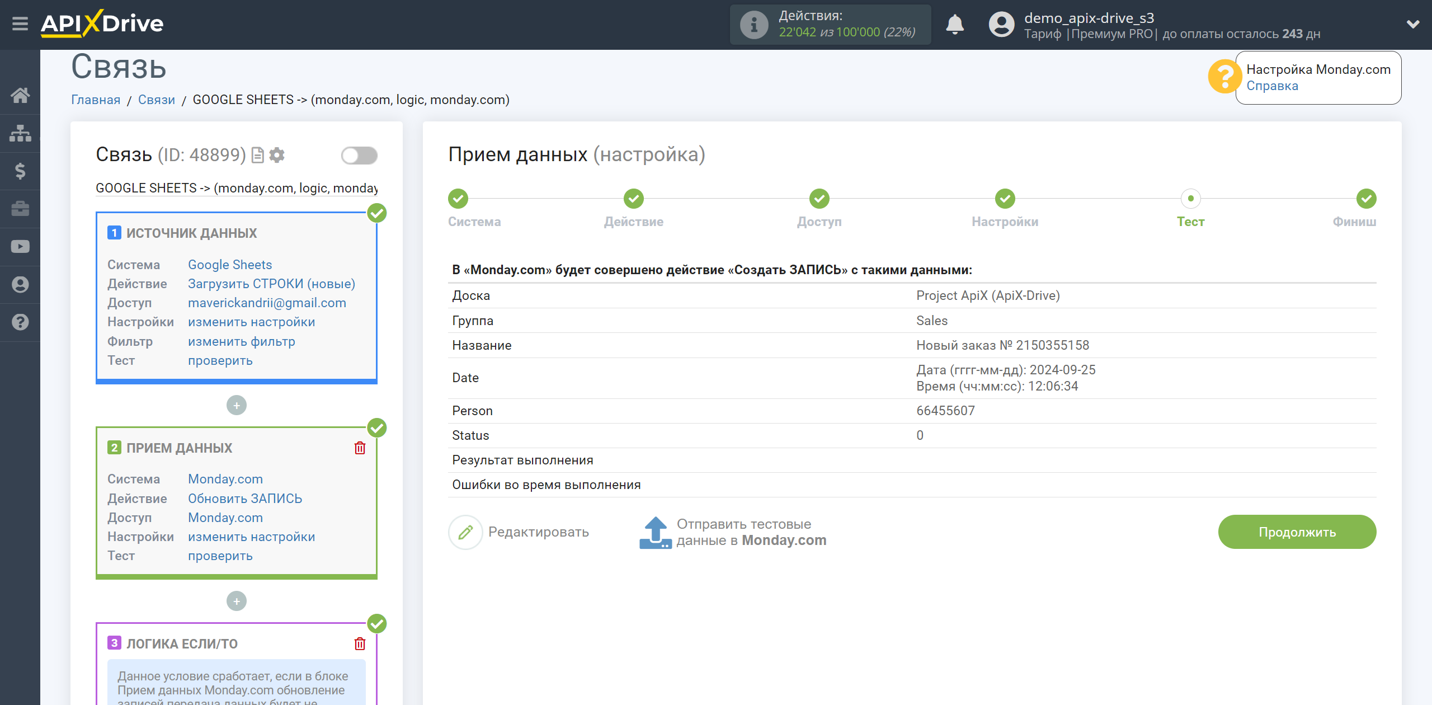
Task: Click the actions usage counter
Action: click(x=847, y=32)
